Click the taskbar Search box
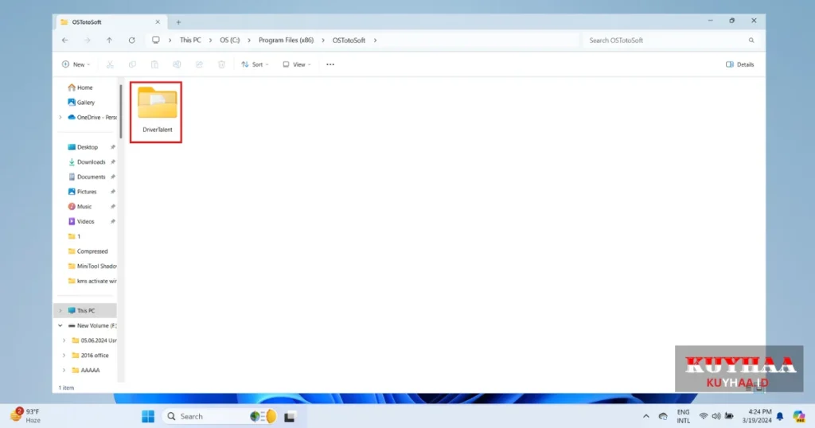Image resolution: width=815 pixels, height=428 pixels. pos(221,416)
